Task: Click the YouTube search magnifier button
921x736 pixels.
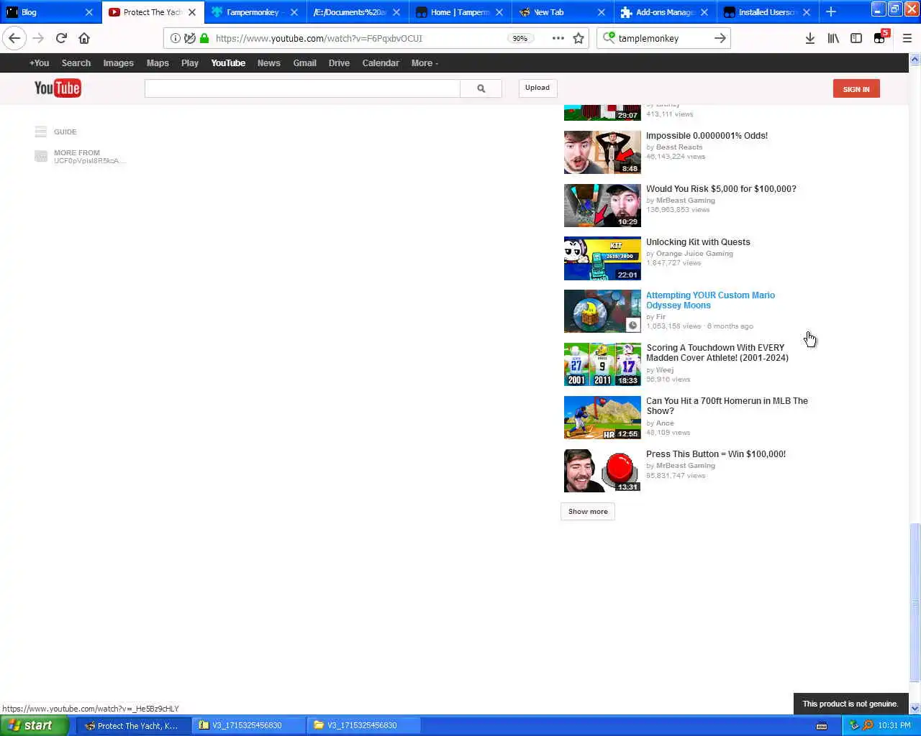Action: pyautogui.click(x=481, y=88)
